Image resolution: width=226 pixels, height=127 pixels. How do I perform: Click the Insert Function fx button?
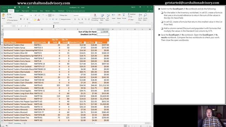tap(25, 26)
